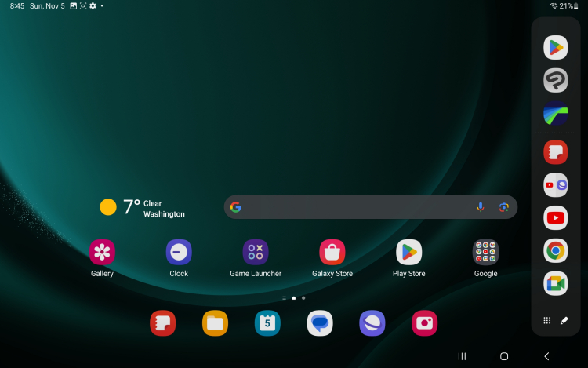Open the Gallery app

tap(102, 252)
